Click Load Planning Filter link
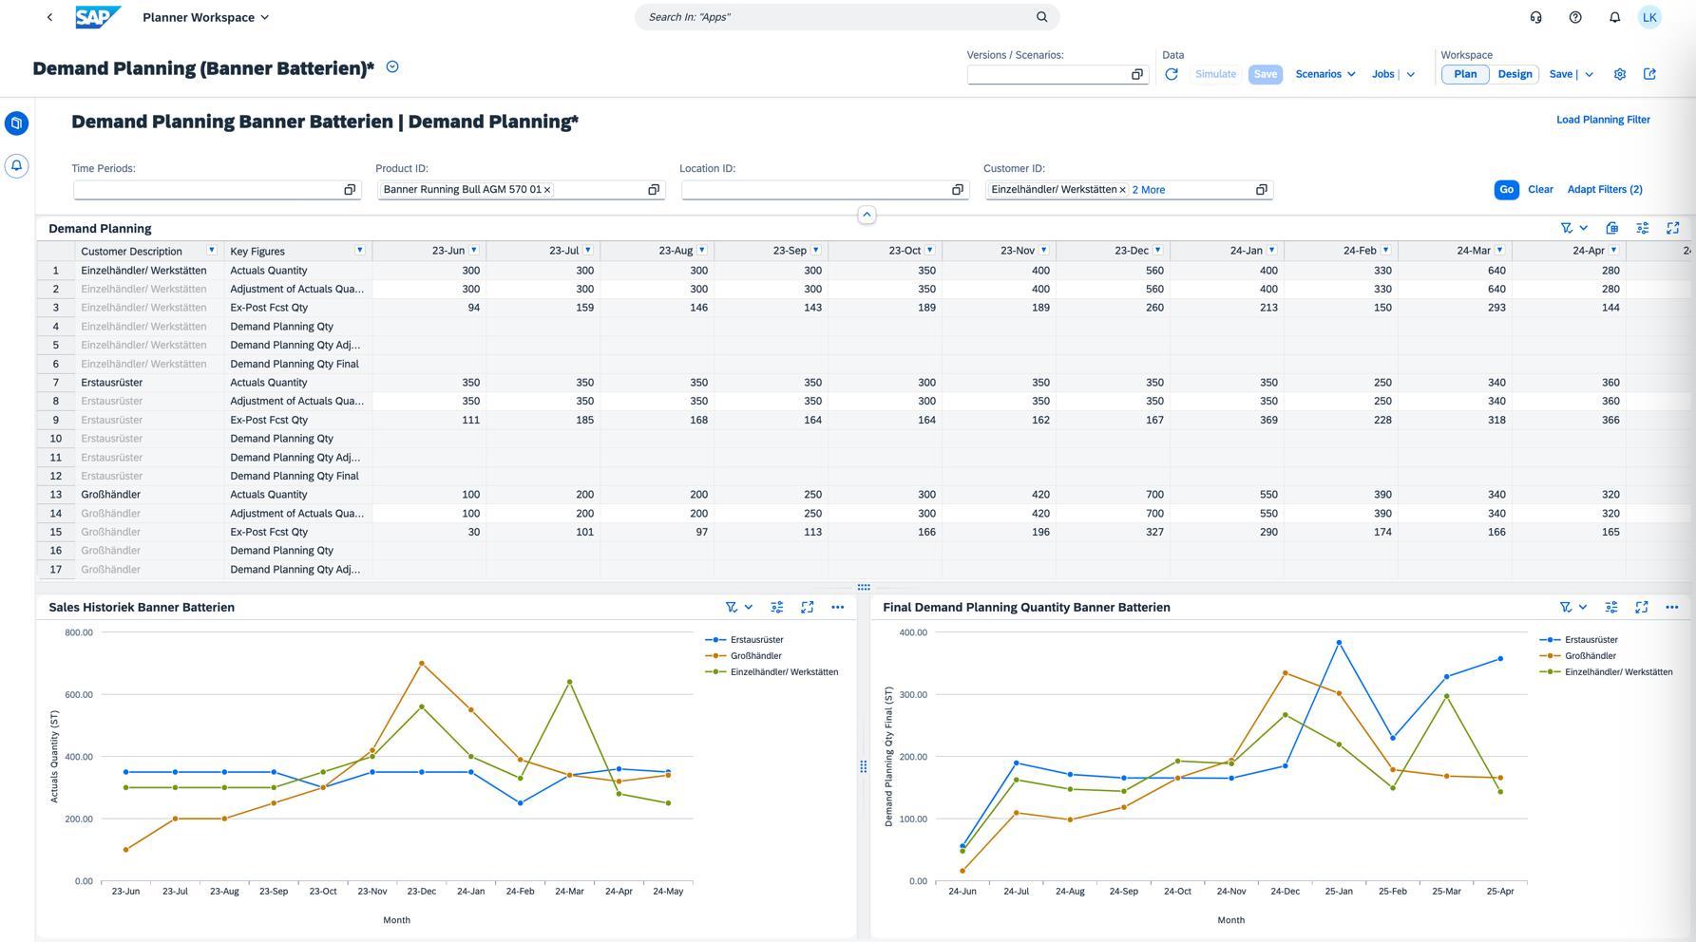The height and width of the screenshot is (942, 1696). [x=1603, y=120]
